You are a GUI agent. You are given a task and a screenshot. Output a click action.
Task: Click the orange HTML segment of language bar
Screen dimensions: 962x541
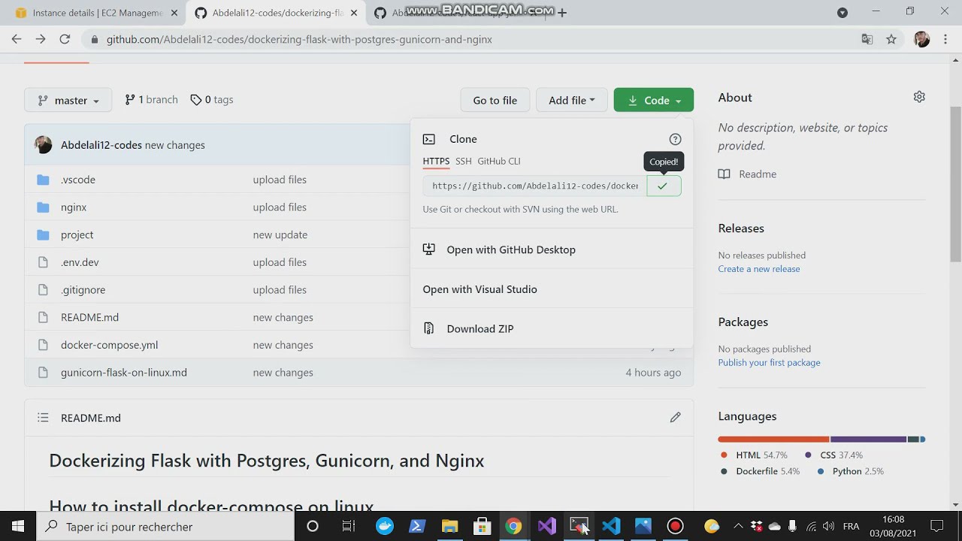773,439
